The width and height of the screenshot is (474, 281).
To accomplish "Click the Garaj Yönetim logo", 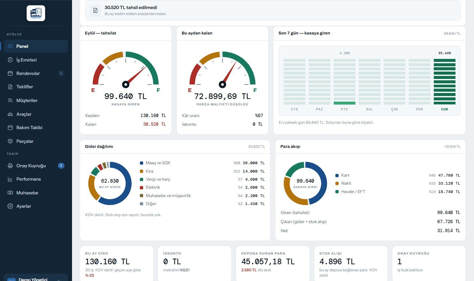I will [x=36, y=13].
